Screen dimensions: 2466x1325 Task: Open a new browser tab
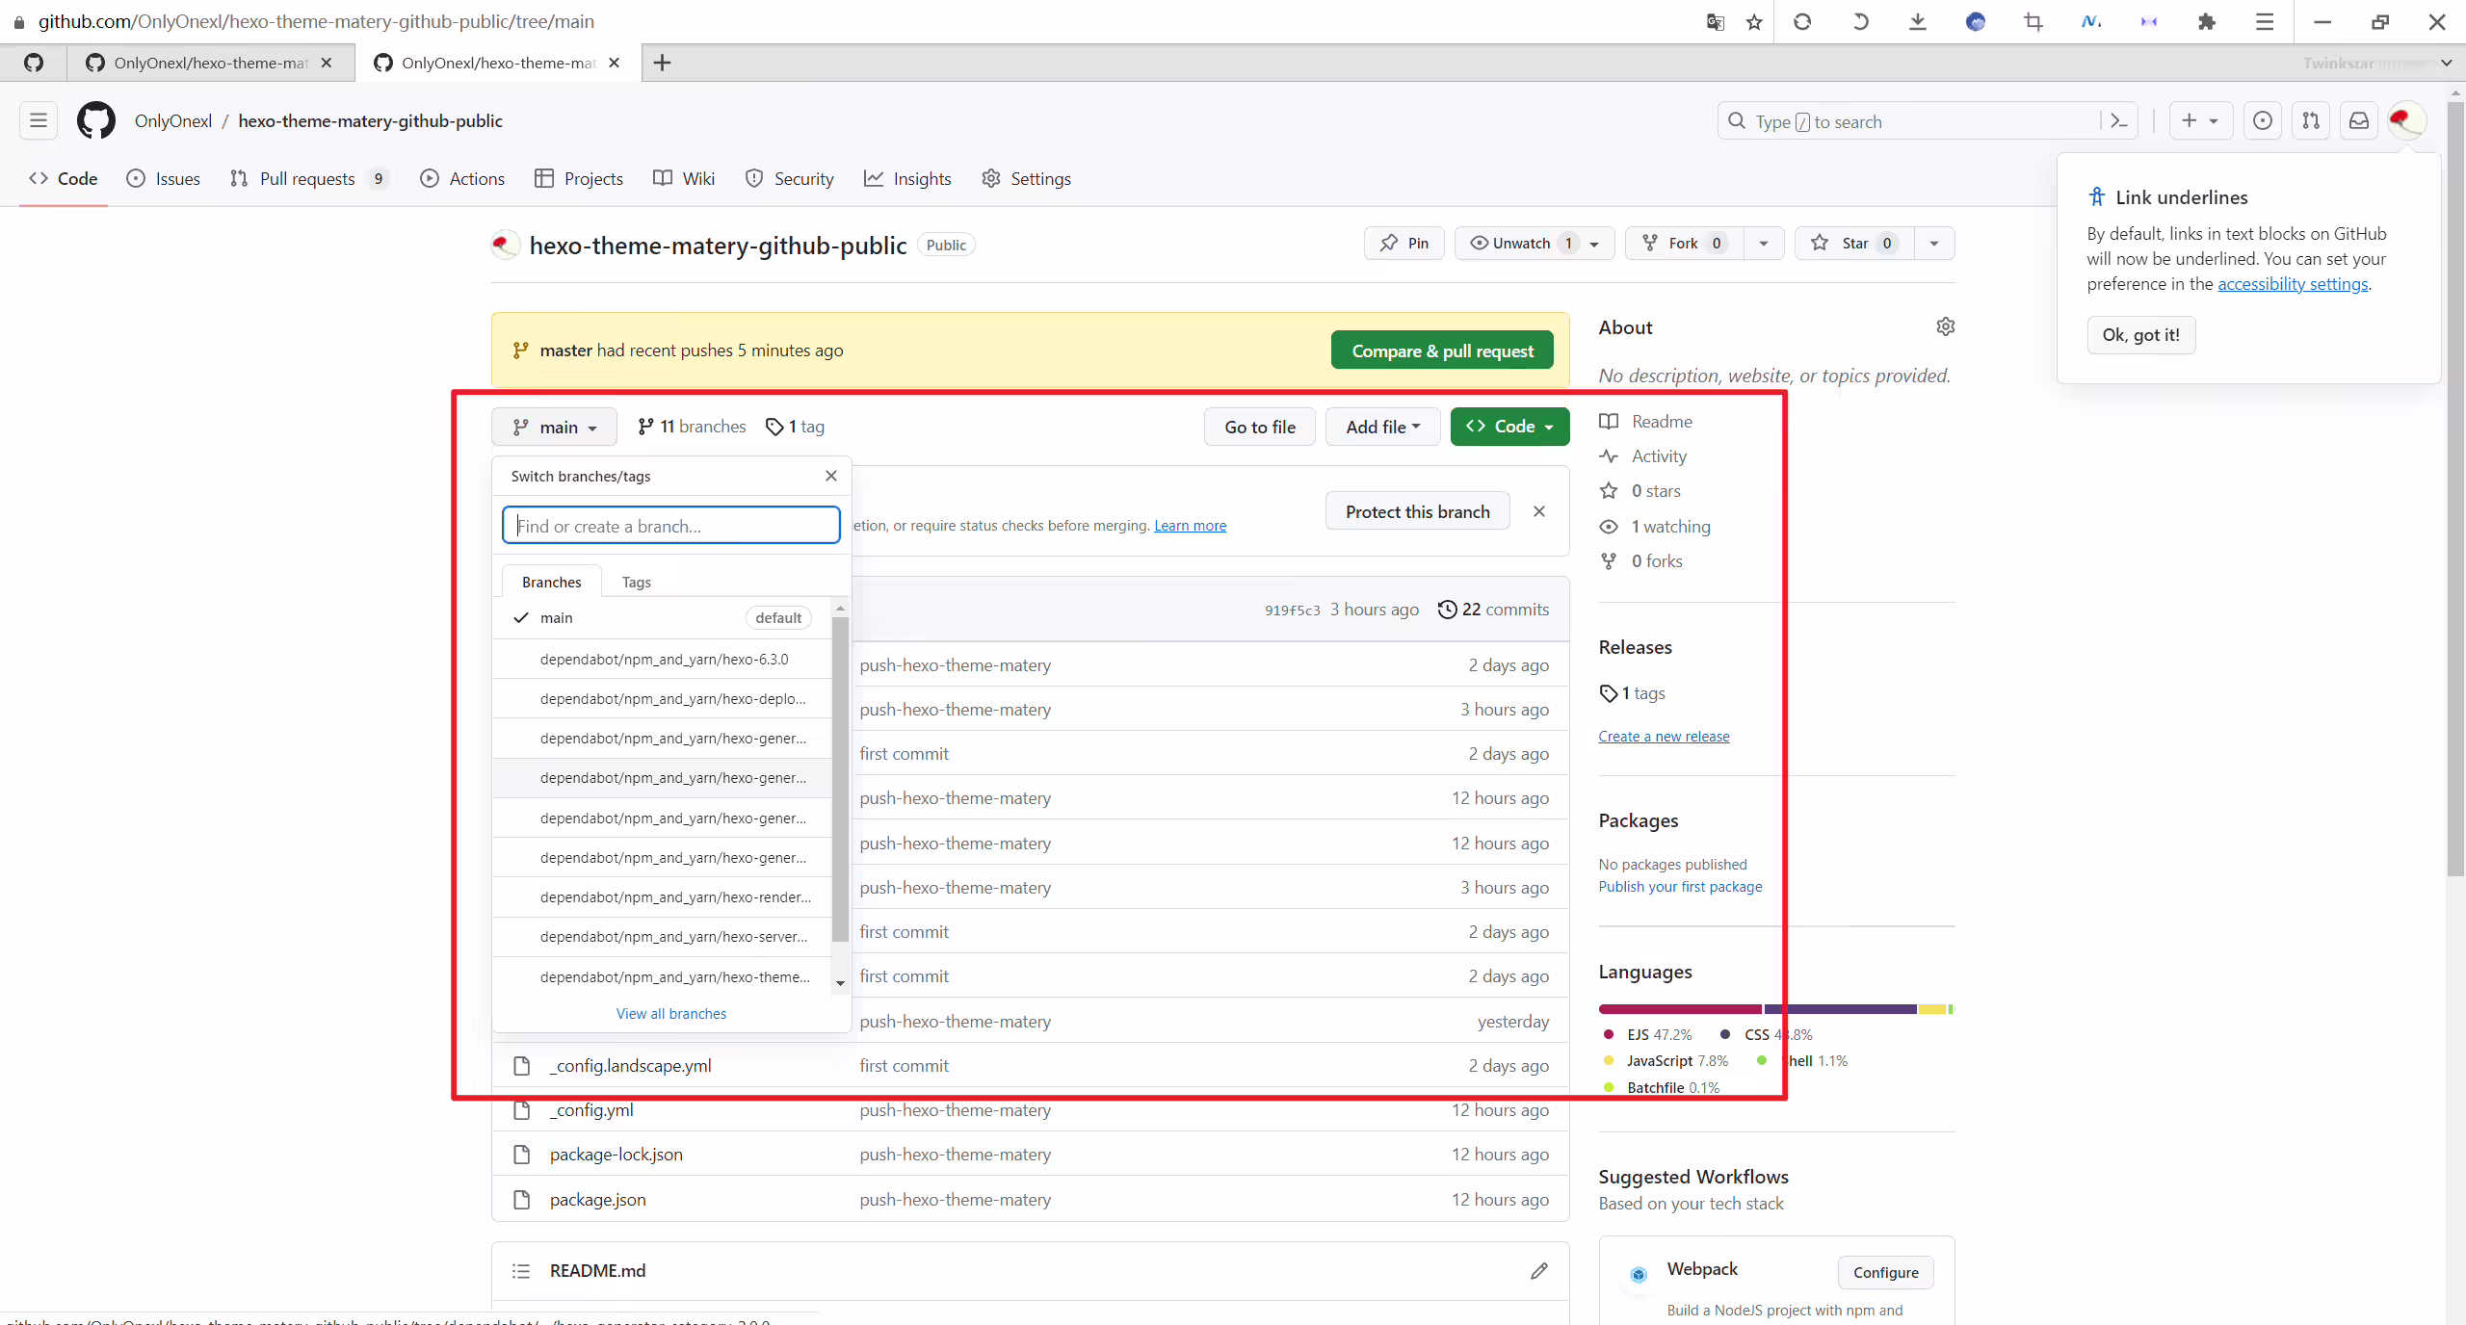662,63
